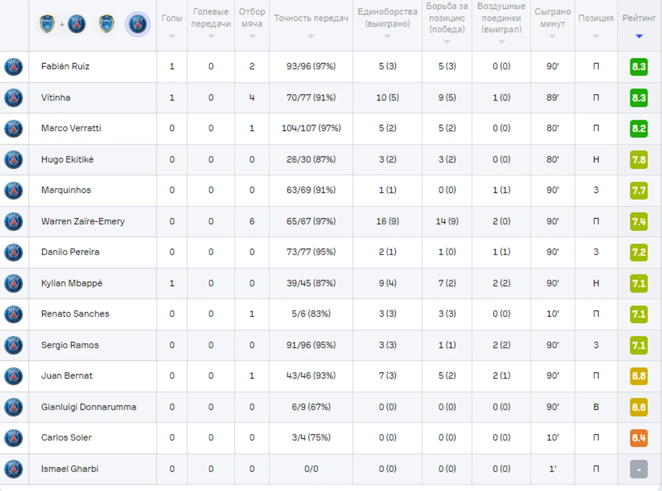Open Hugo Ekitiké's player page
Screen dimensions: 662x491
[67, 159]
